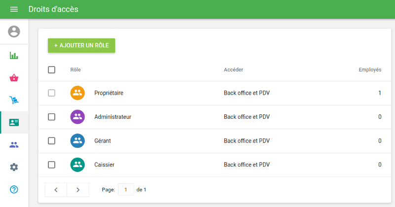Screen dimensions: 395x207
Task: Open the hamburger navigation menu
Action: (x=14, y=9)
